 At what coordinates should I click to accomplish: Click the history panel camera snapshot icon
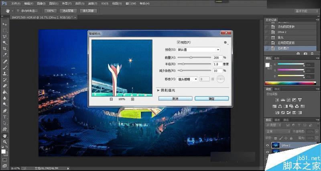305,54
